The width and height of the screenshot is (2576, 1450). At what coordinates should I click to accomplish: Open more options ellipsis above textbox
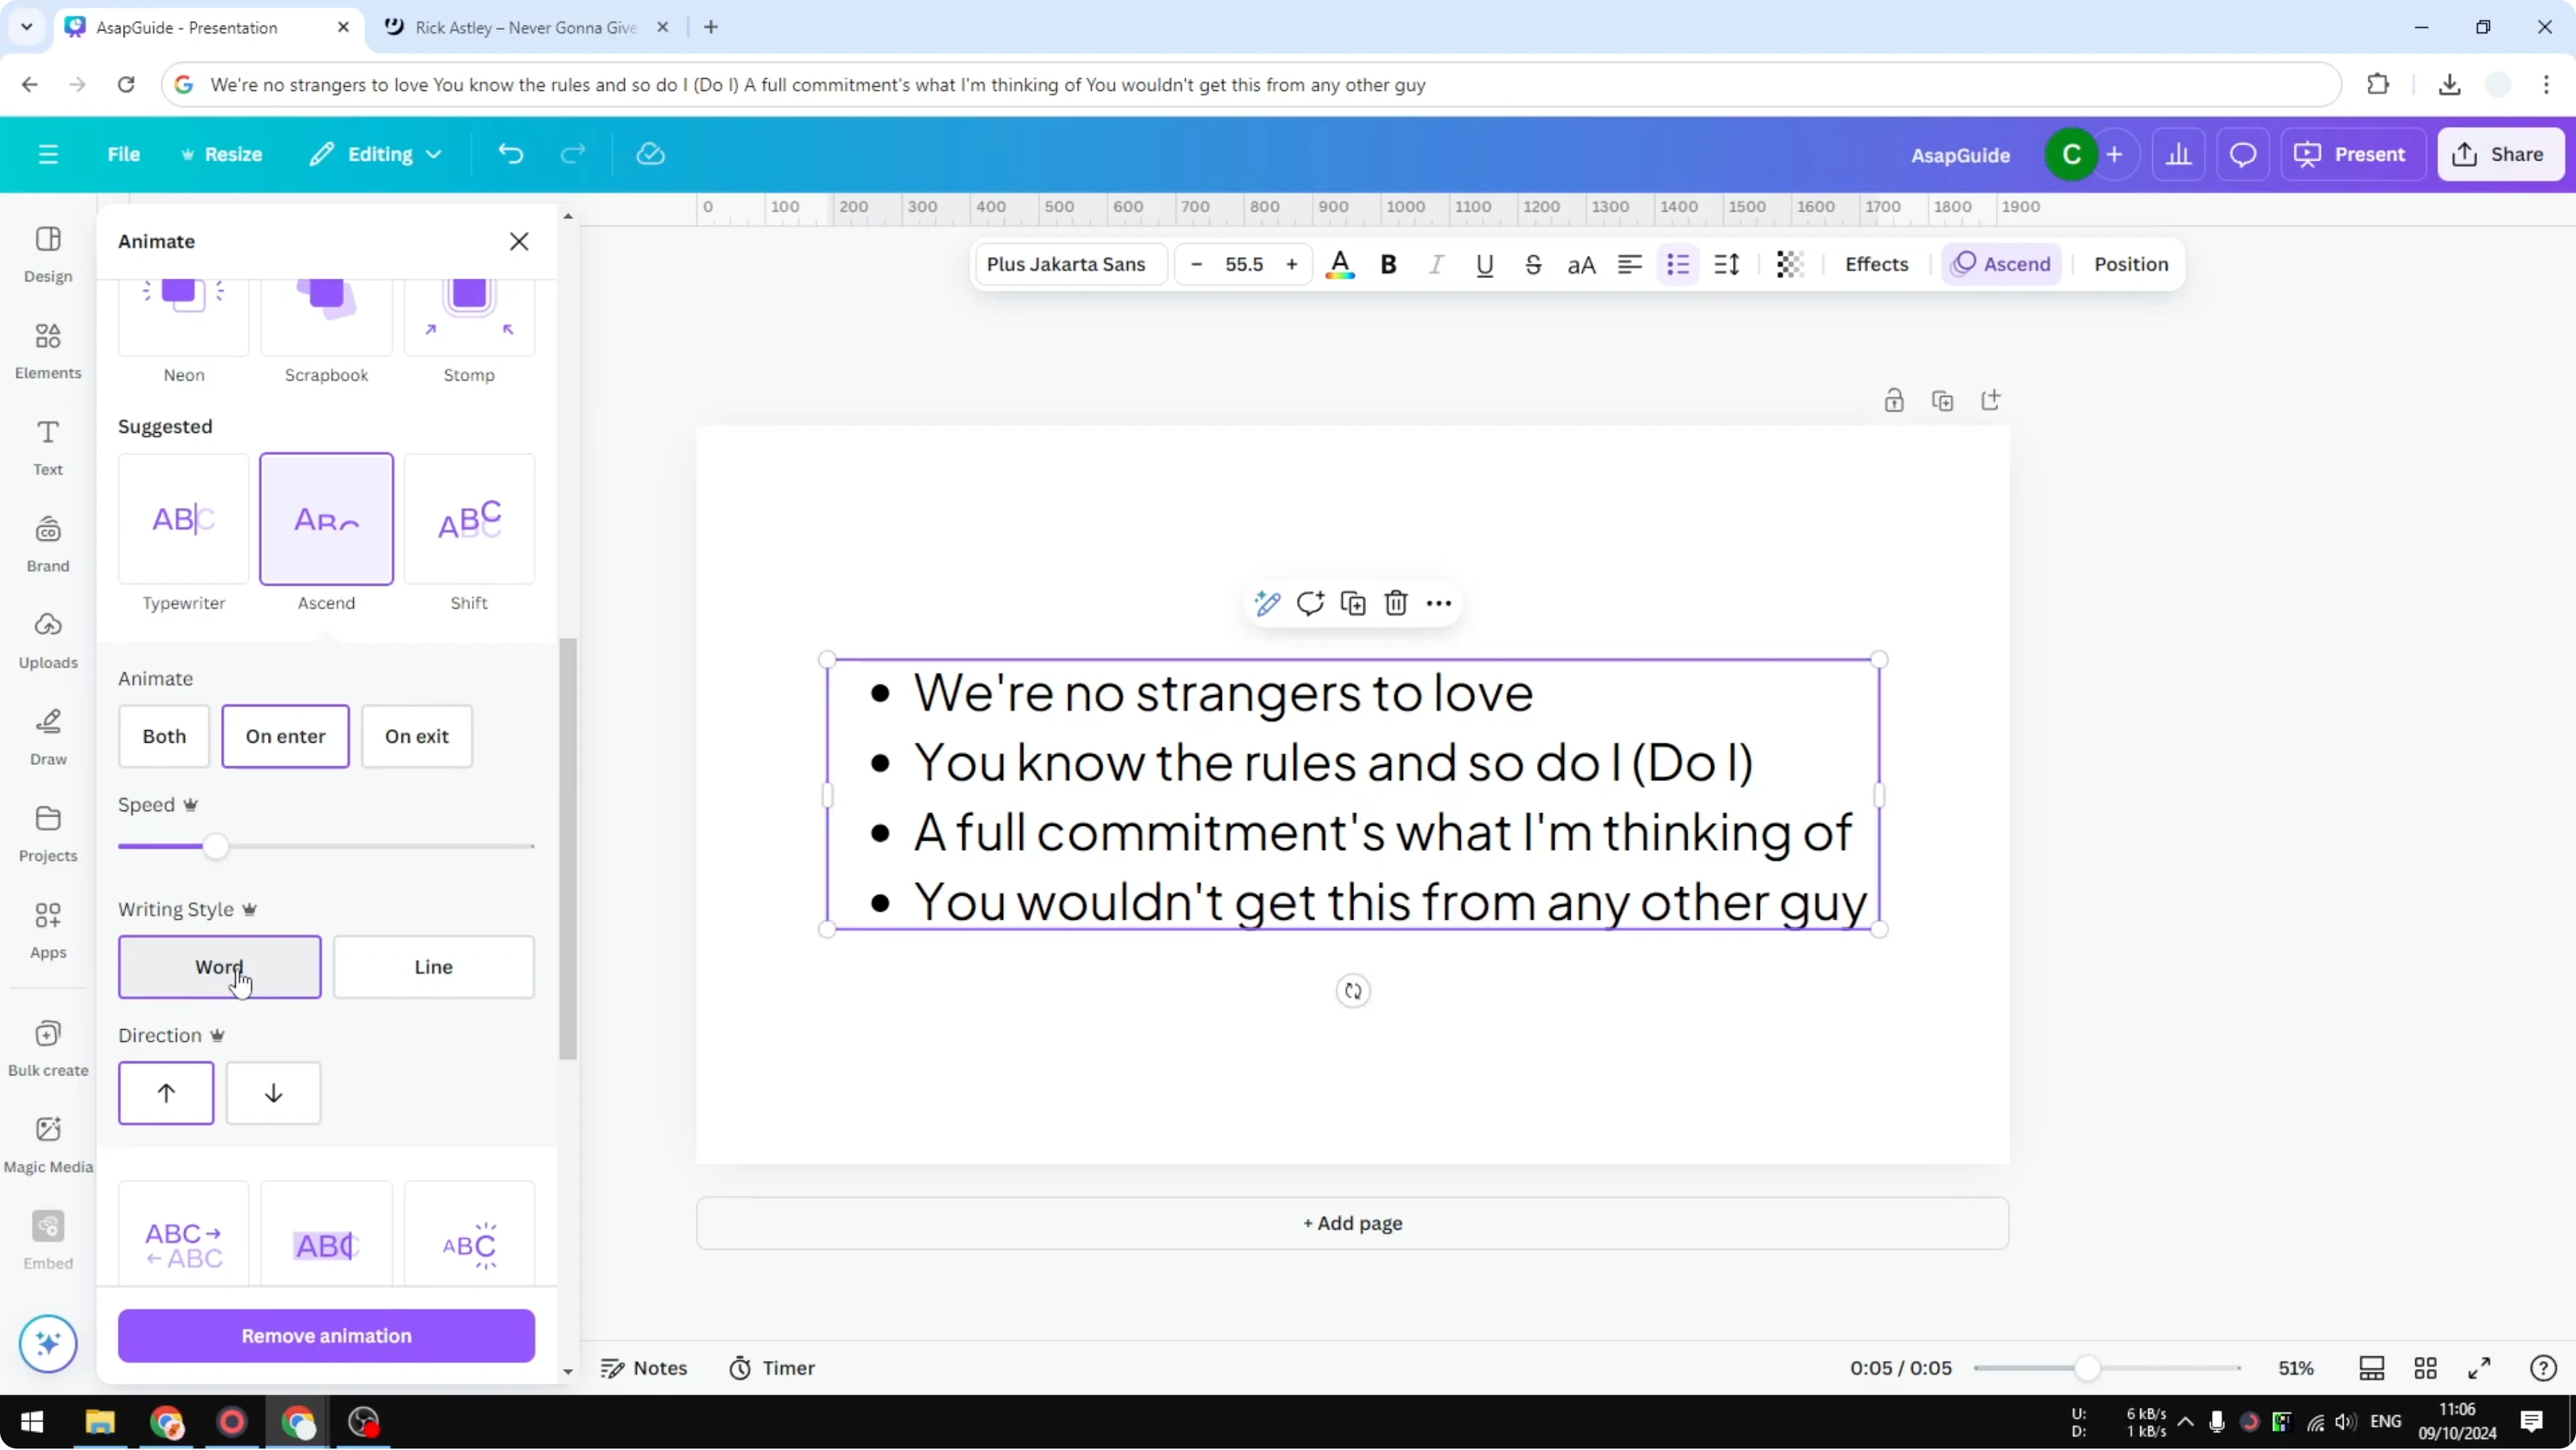(x=1439, y=603)
